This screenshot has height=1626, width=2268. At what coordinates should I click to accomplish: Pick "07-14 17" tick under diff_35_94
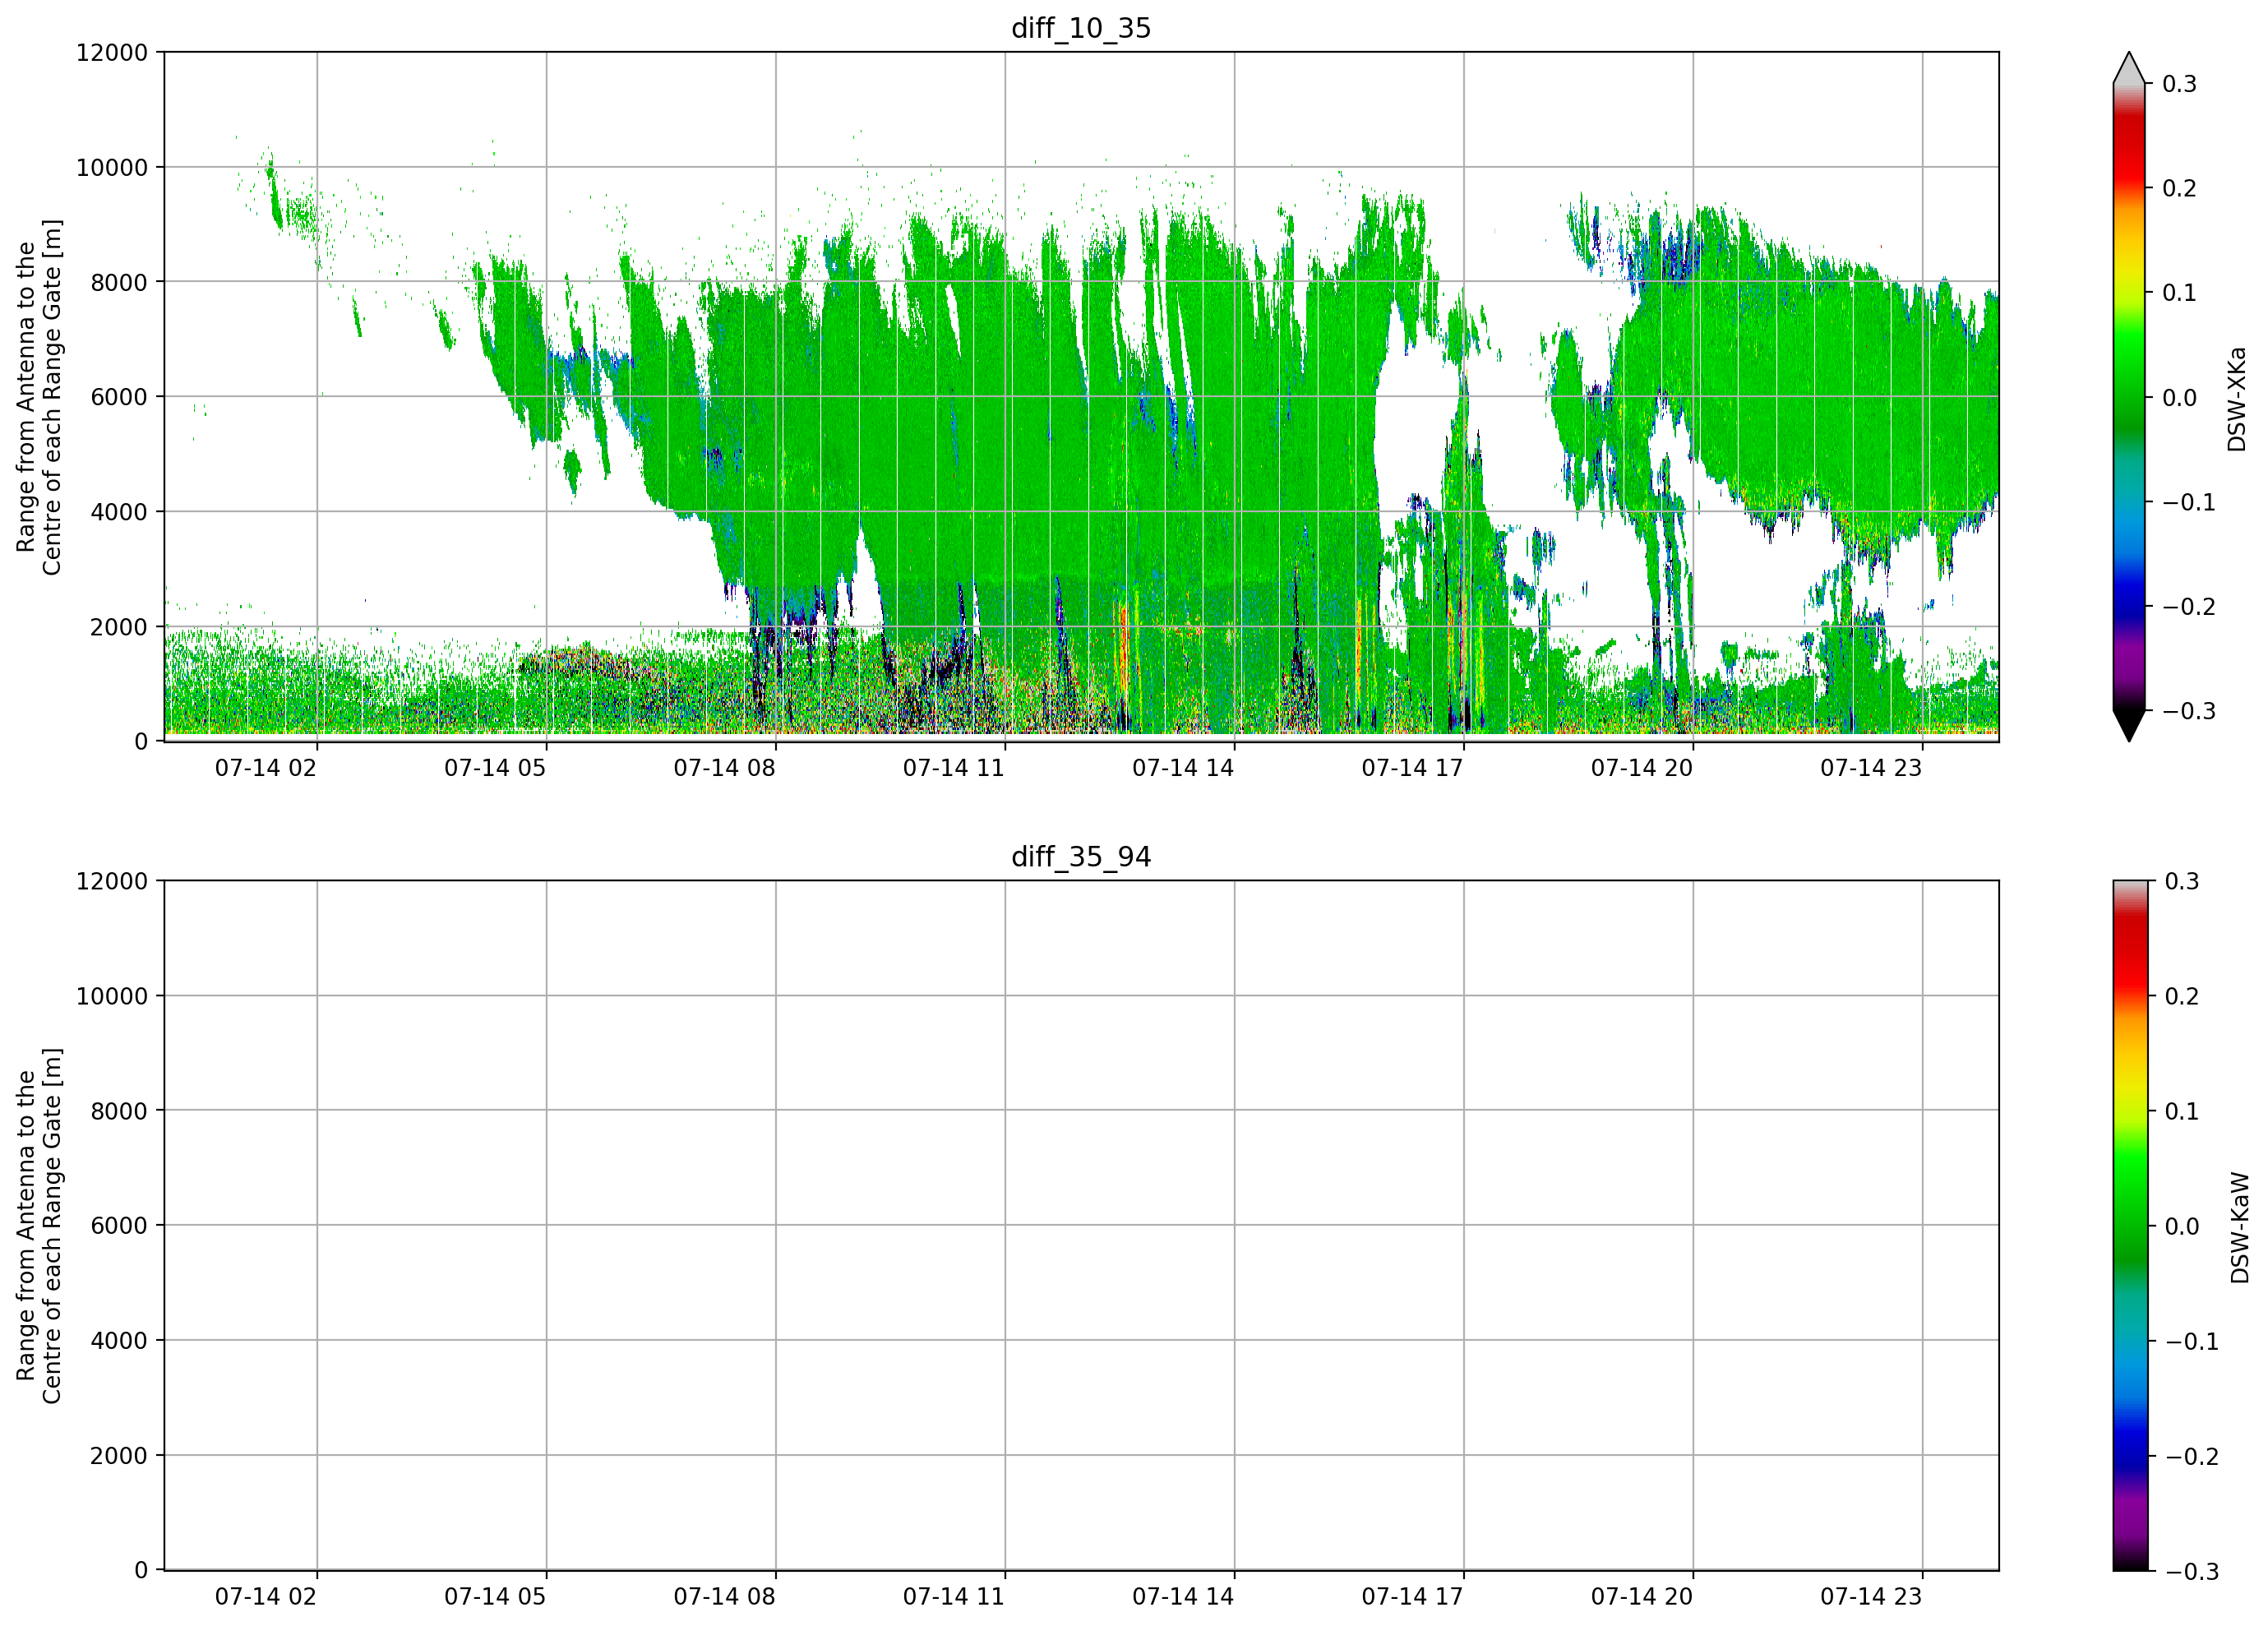tap(1412, 1596)
